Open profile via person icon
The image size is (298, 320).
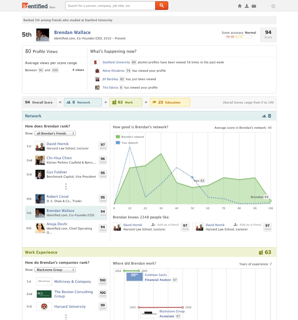(247, 6)
